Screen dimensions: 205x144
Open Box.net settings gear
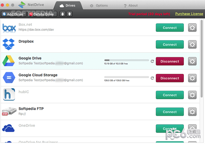(x=192, y=28)
